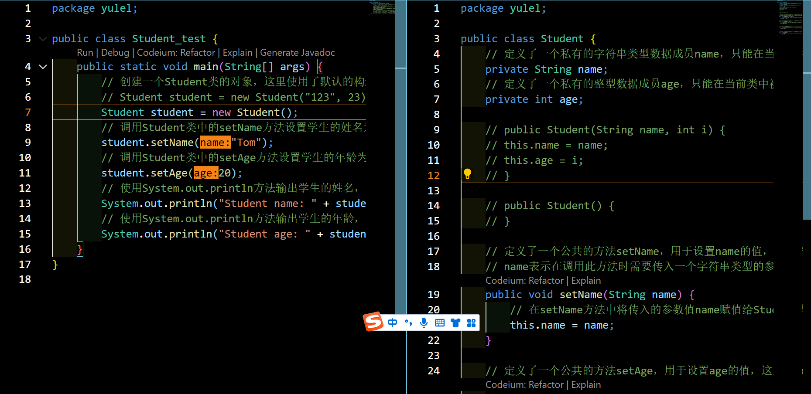811x394 pixels.
Task: Click 'private String name;' declaration
Action: 546,69
